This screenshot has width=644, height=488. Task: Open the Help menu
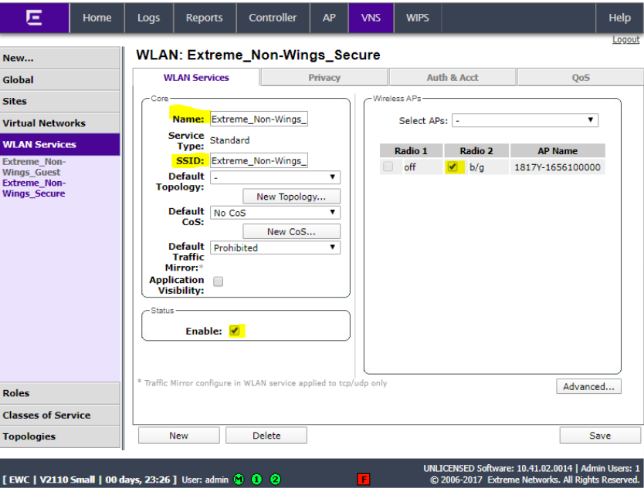point(619,18)
